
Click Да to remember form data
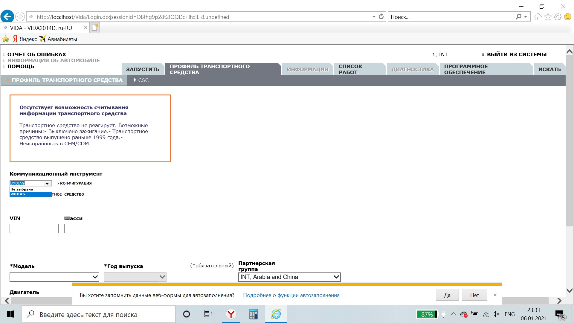[447, 295]
